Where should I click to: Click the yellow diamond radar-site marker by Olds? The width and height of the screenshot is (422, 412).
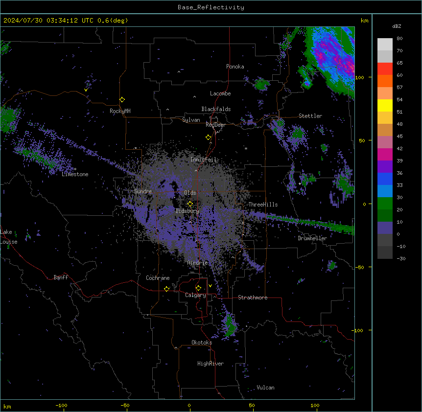190,204
